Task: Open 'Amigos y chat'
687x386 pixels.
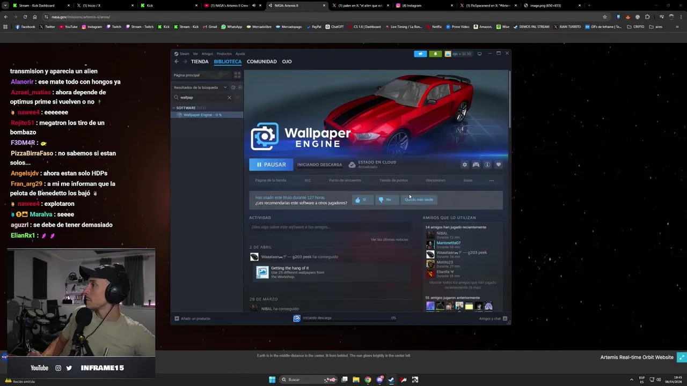Action: [493, 318]
